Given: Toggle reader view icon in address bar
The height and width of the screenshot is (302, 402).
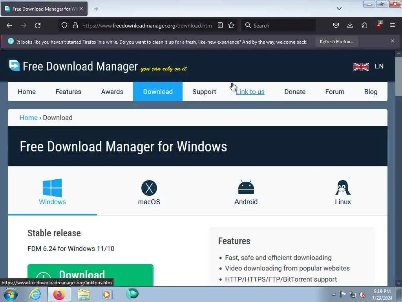Looking at the screenshot, I should [220, 25].
